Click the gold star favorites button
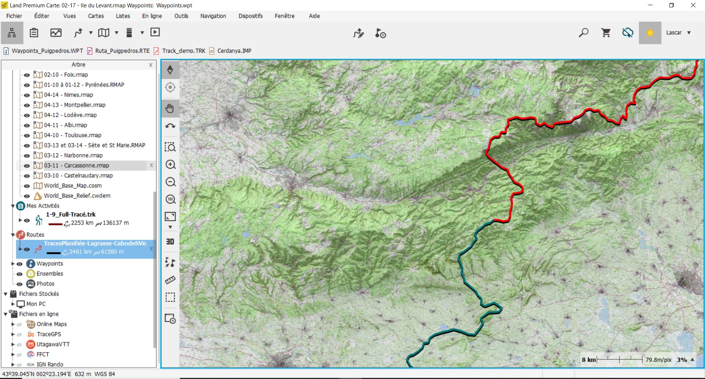Image resolution: width=705 pixels, height=379 pixels. tap(650, 33)
